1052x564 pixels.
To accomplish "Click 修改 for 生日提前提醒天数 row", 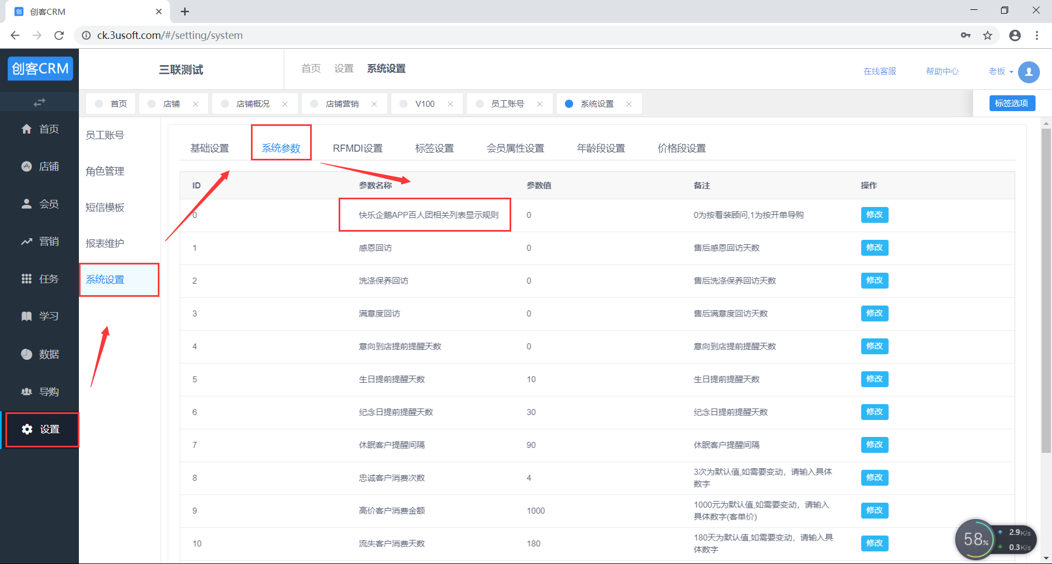I will (874, 379).
